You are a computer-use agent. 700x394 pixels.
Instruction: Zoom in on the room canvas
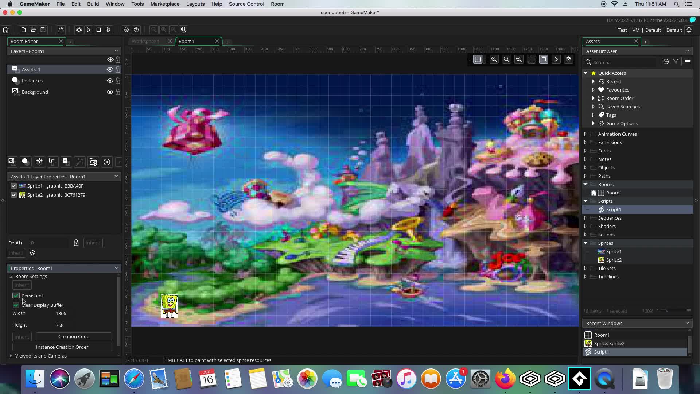[x=519, y=59]
